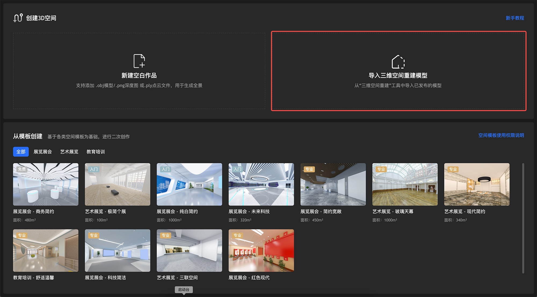Switch to the 展览展会 category tab
The height and width of the screenshot is (297, 537).
tap(43, 152)
